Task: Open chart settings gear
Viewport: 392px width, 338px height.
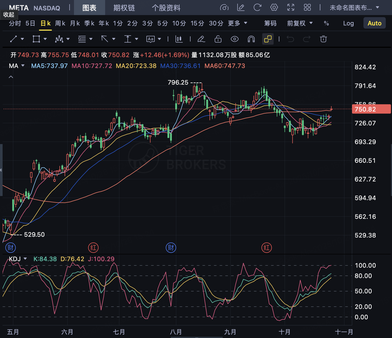Action: click(x=274, y=8)
